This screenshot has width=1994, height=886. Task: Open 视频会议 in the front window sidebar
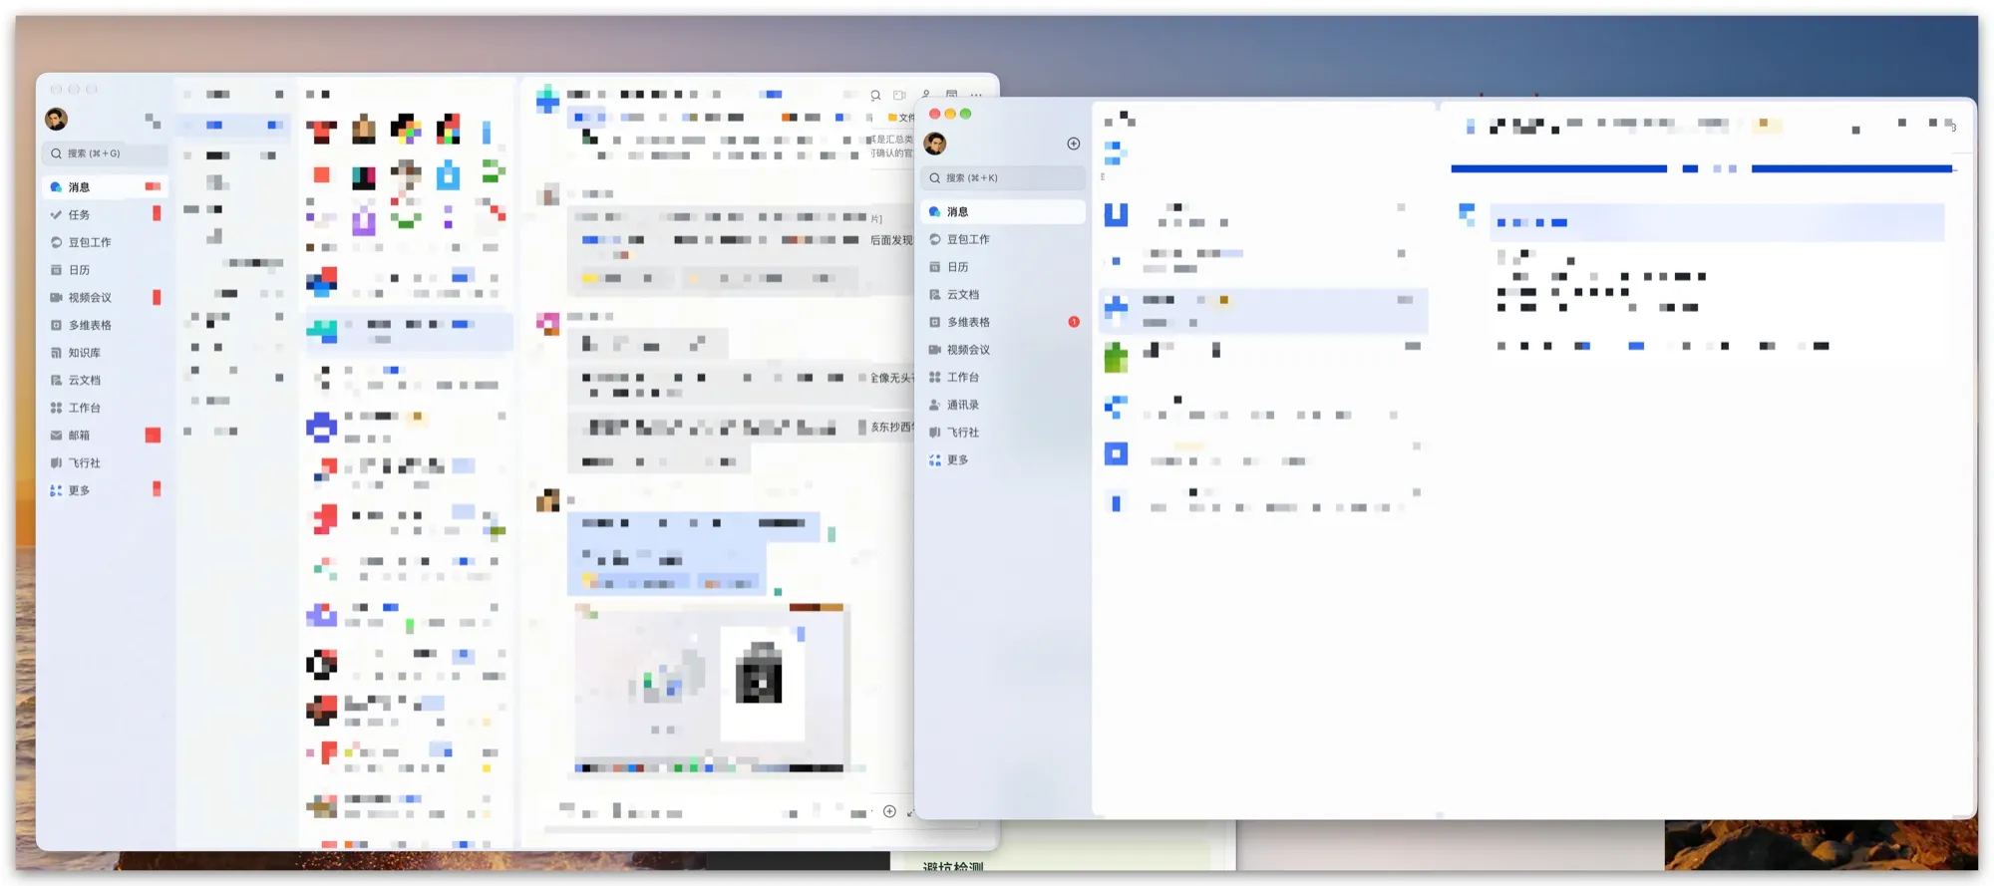1003,350
